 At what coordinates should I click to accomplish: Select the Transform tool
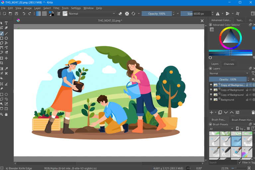click(x=2, y=58)
